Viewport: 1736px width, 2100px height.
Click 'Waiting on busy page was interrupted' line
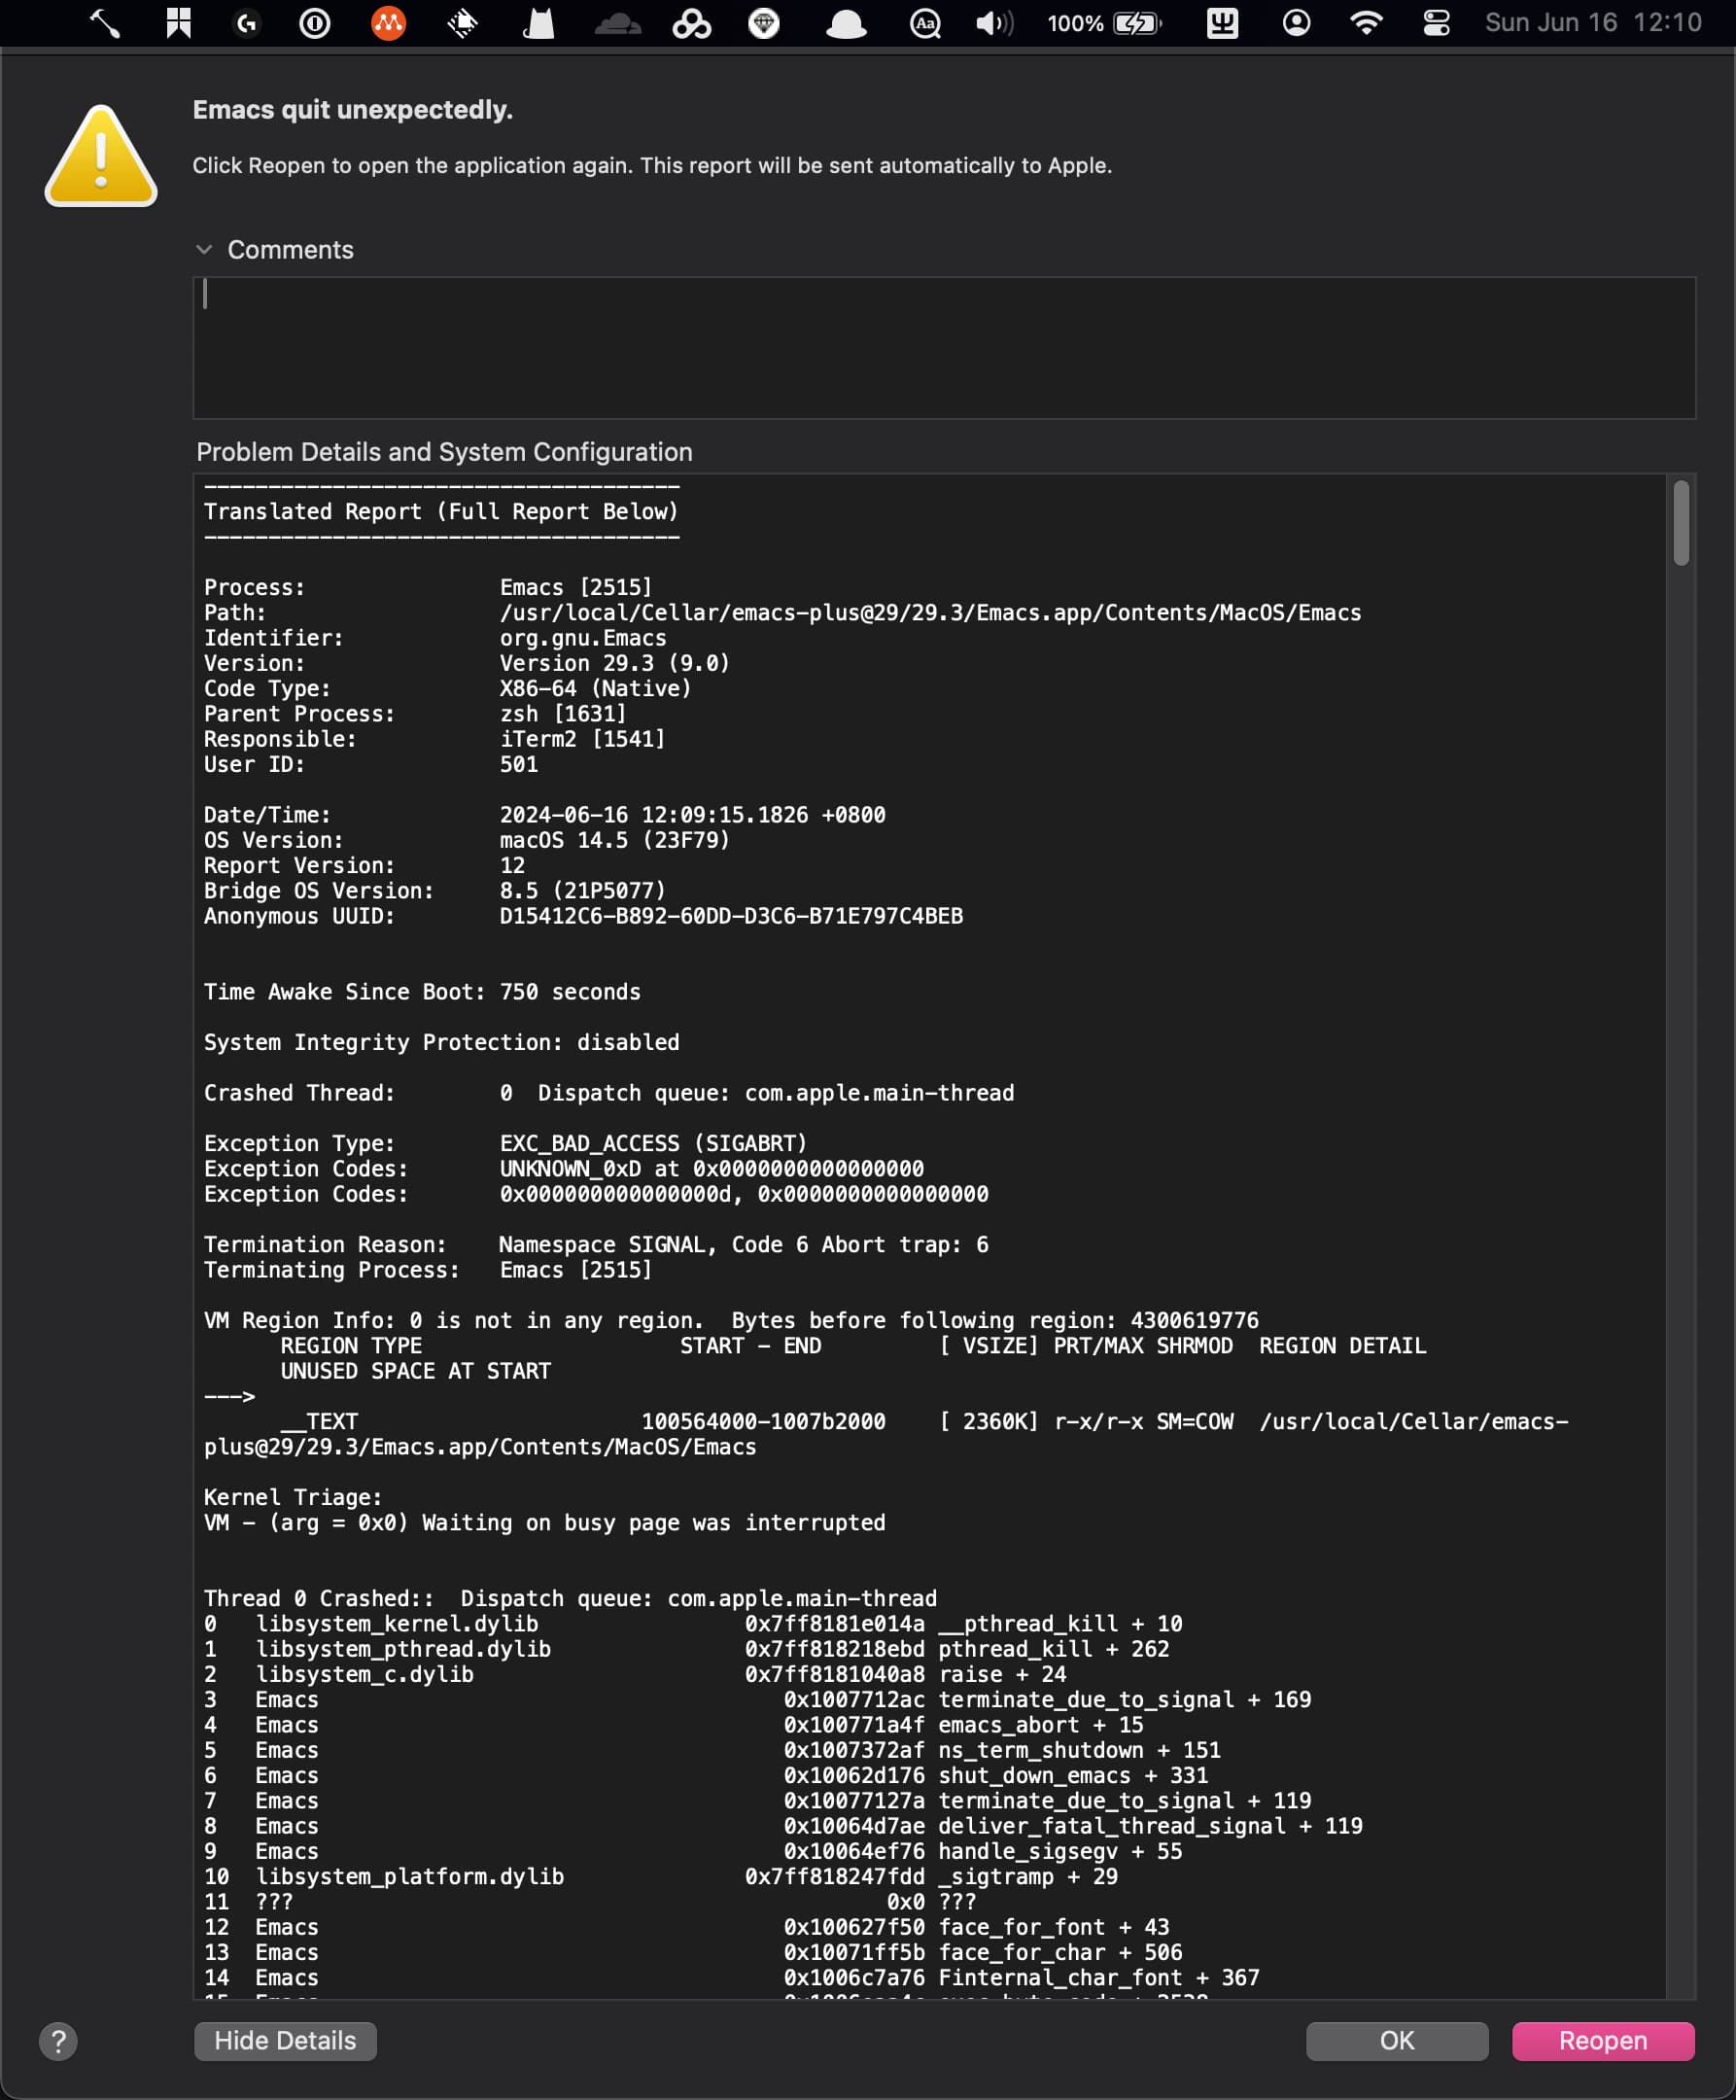(545, 1523)
